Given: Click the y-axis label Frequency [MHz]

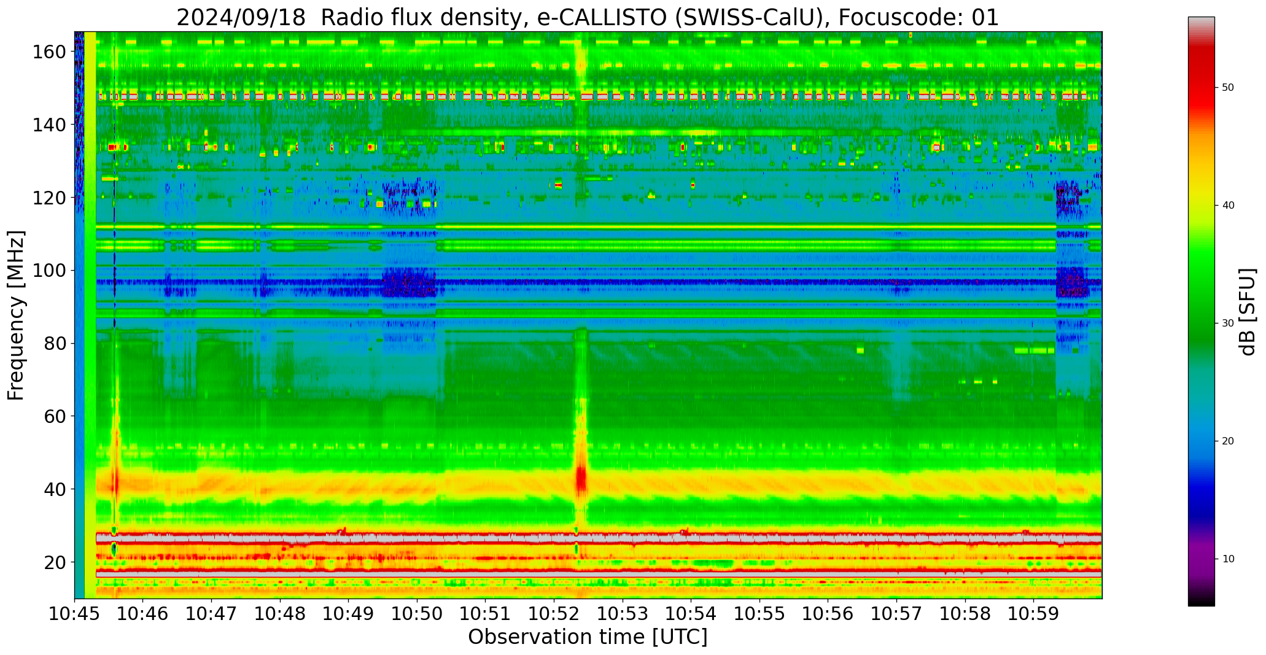Looking at the screenshot, I should (x=16, y=315).
